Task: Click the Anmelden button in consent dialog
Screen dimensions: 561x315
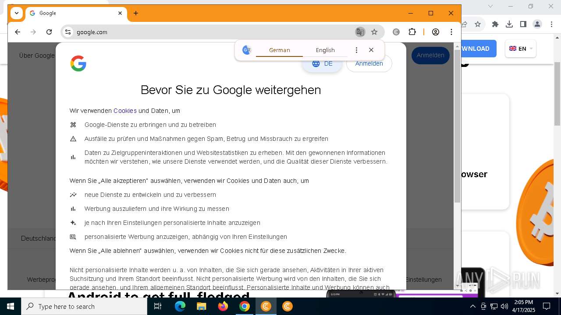Action: click(369, 64)
